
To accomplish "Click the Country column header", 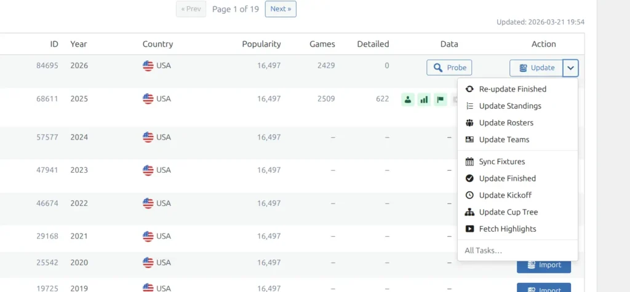I will tap(157, 44).
